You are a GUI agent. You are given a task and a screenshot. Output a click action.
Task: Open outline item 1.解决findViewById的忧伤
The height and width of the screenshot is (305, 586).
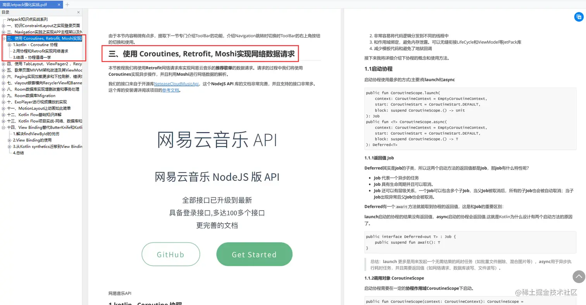tap(36, 134)
